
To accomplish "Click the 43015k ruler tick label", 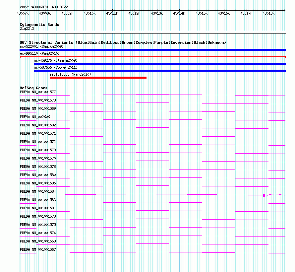I will pyautogui.click(x=202, y=13).
